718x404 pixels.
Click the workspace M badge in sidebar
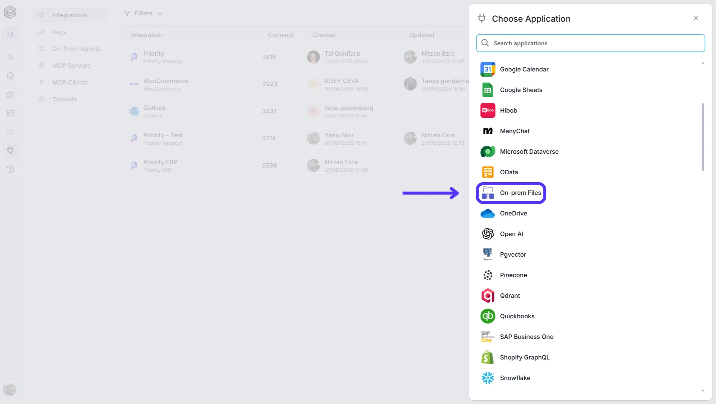[10, 35]
